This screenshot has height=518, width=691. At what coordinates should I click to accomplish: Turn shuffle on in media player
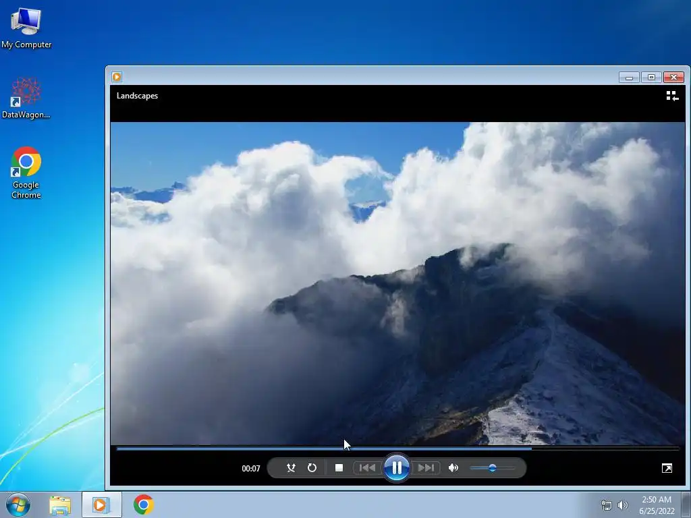291,468
